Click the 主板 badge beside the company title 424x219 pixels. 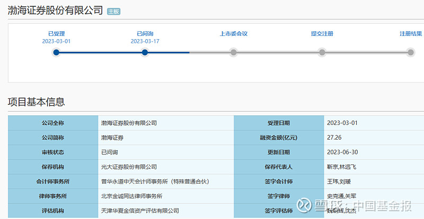click(x=113, y=11)
